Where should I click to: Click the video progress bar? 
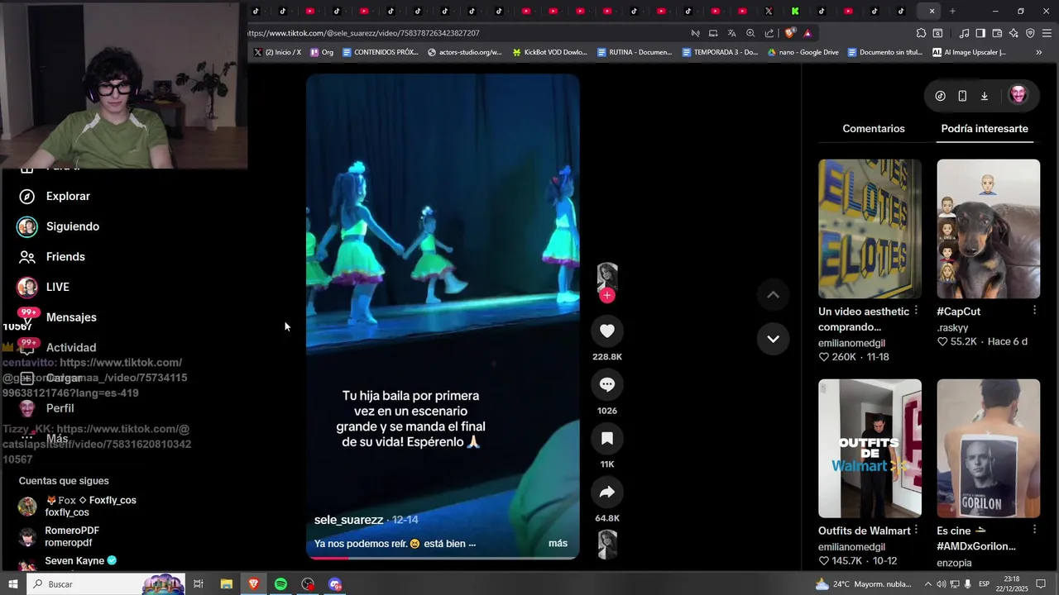coord(443,558)
